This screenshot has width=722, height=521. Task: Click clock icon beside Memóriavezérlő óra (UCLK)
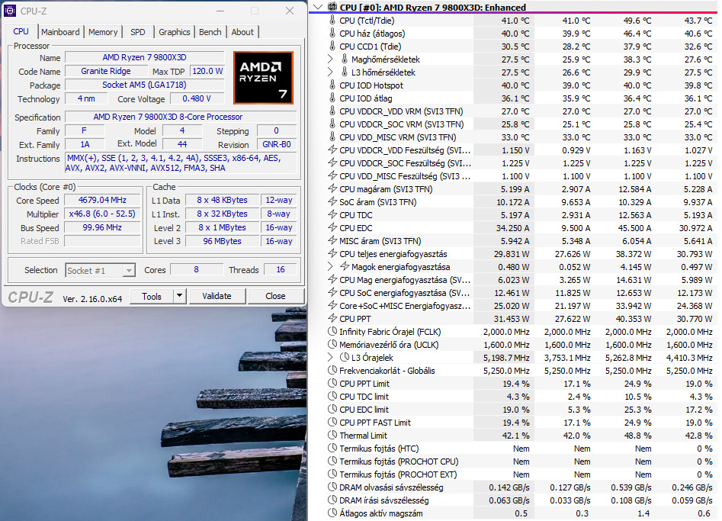pos(332,344)
